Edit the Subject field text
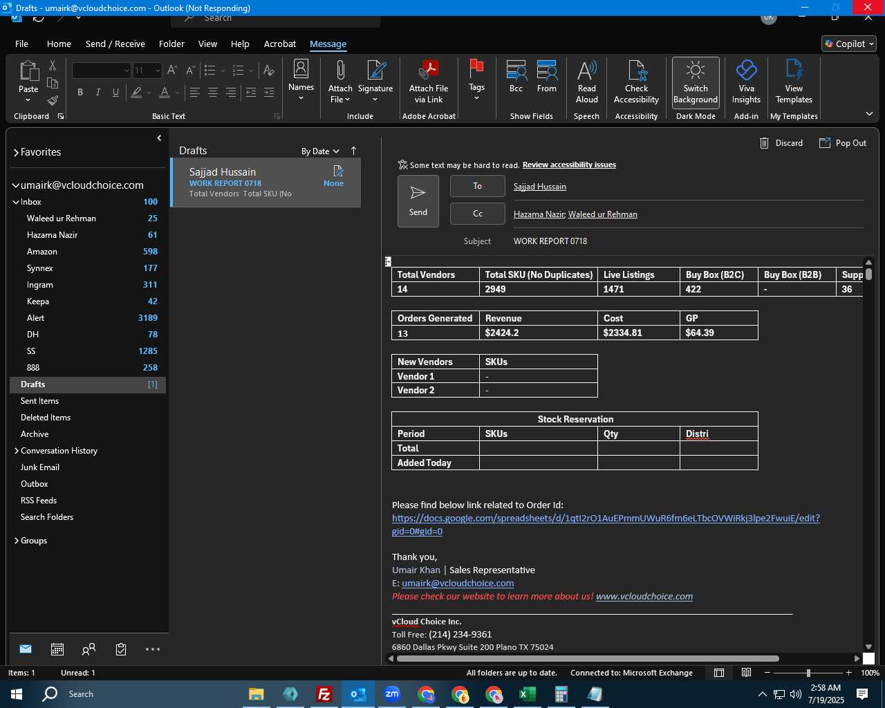Screen dimensions: 885x708 [x=688, y=241]
